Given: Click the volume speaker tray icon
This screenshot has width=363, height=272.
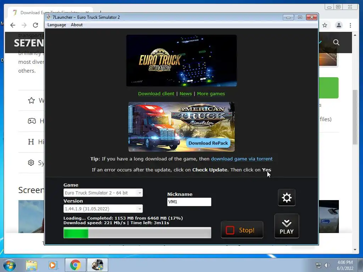Looking at the screenshot, I should [327, 265].
